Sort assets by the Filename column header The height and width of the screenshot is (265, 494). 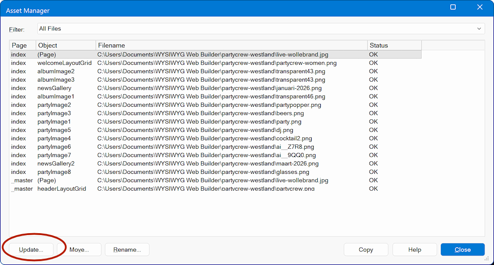coord(231,45)
